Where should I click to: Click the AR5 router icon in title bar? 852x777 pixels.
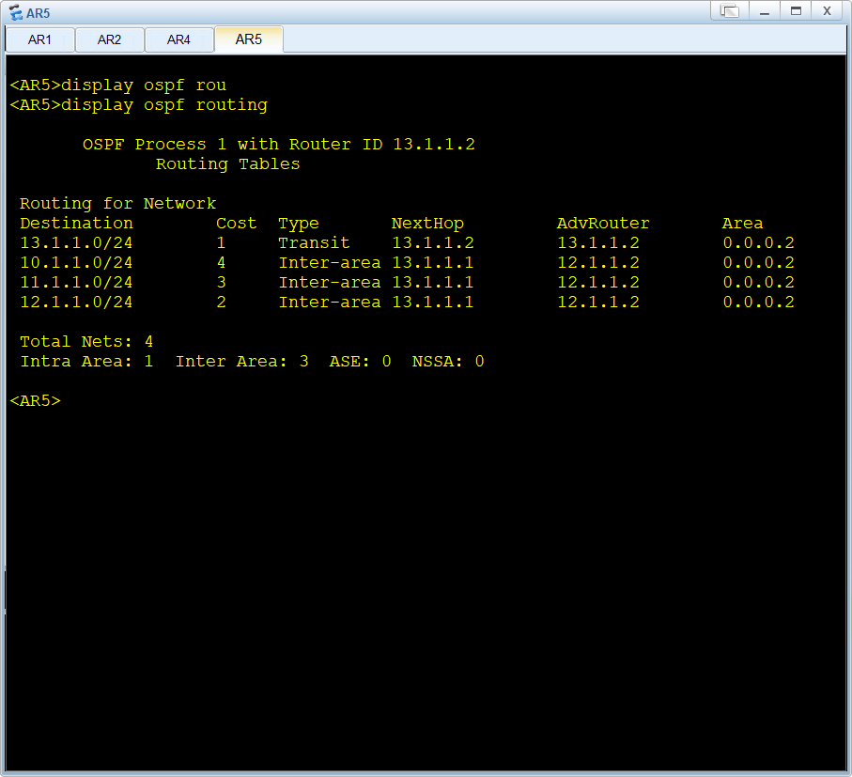(x=16, y=12)
